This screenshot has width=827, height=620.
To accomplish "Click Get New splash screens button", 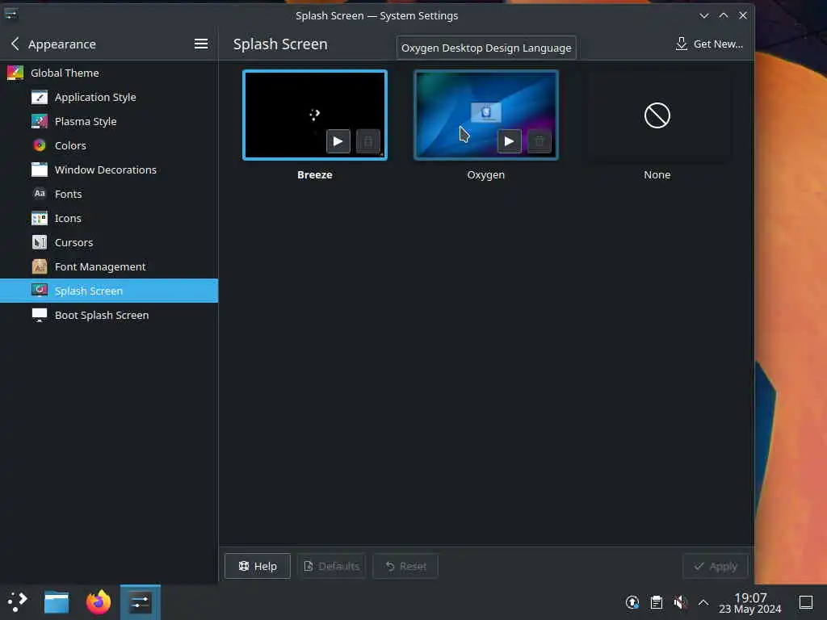I will (x=709, y=44).
